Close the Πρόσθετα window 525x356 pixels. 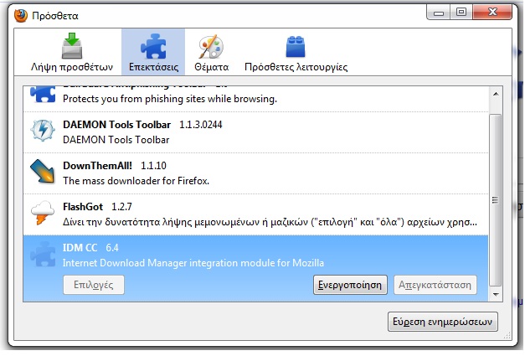[492, 13]
